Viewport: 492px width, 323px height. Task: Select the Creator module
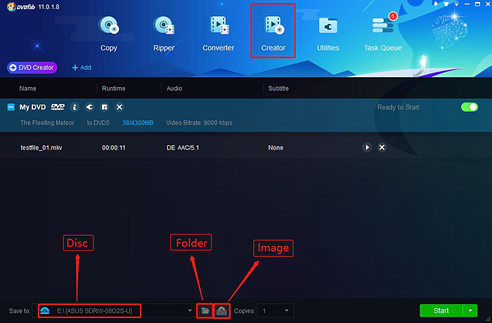[273, 32]
